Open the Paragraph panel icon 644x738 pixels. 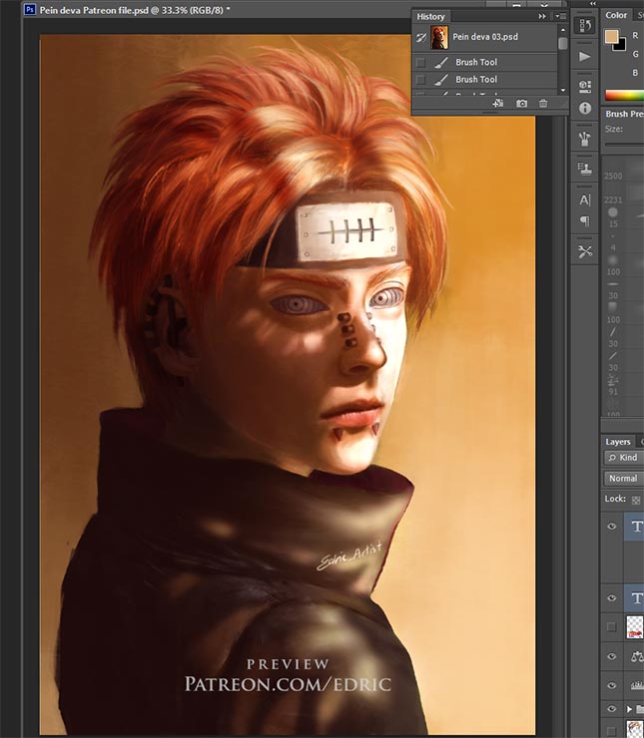585,220
